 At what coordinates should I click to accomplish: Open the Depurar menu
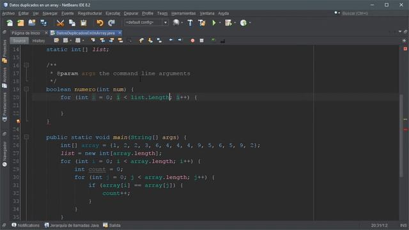pyautogui.click(x=131, y=13)
